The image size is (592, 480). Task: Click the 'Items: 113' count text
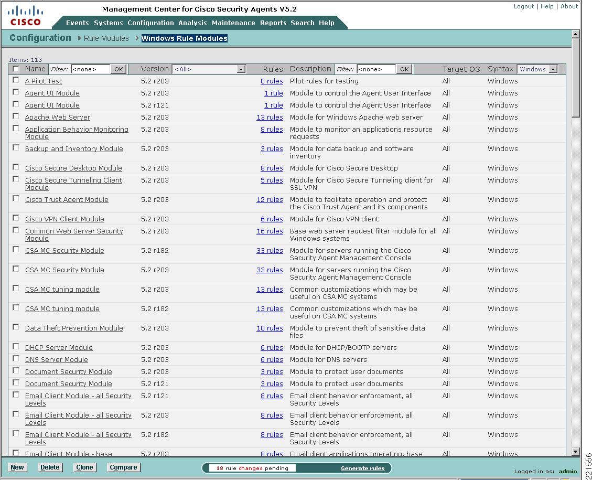pyautogui.click(x=25, y=60)
